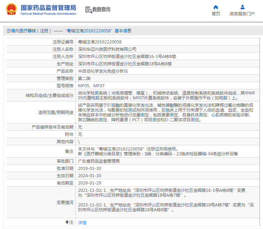The width and height of the screenshot is (263, 229).
Task: Select registration number 粤械注准20192220058 value
Action: click(100, 42)
